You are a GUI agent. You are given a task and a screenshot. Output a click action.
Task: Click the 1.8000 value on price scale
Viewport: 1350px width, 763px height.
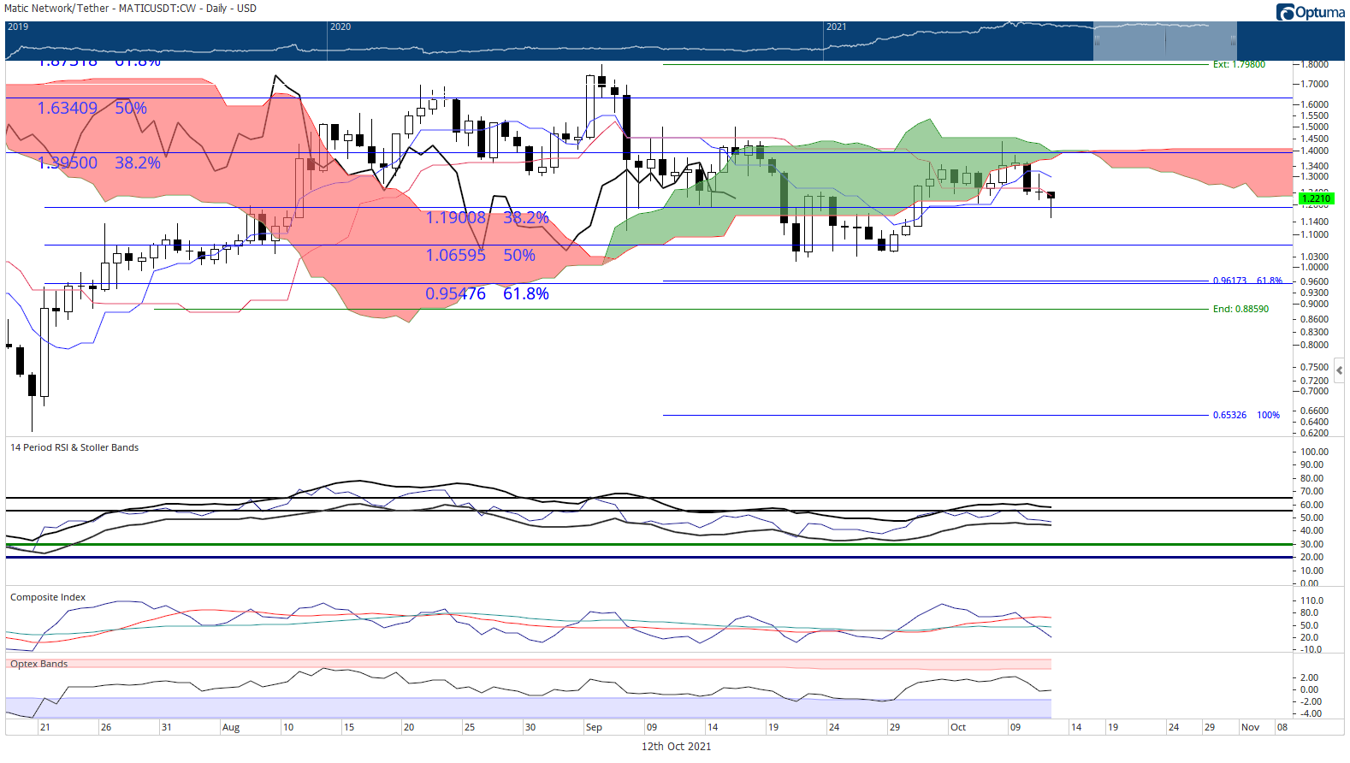[1315, 64]
